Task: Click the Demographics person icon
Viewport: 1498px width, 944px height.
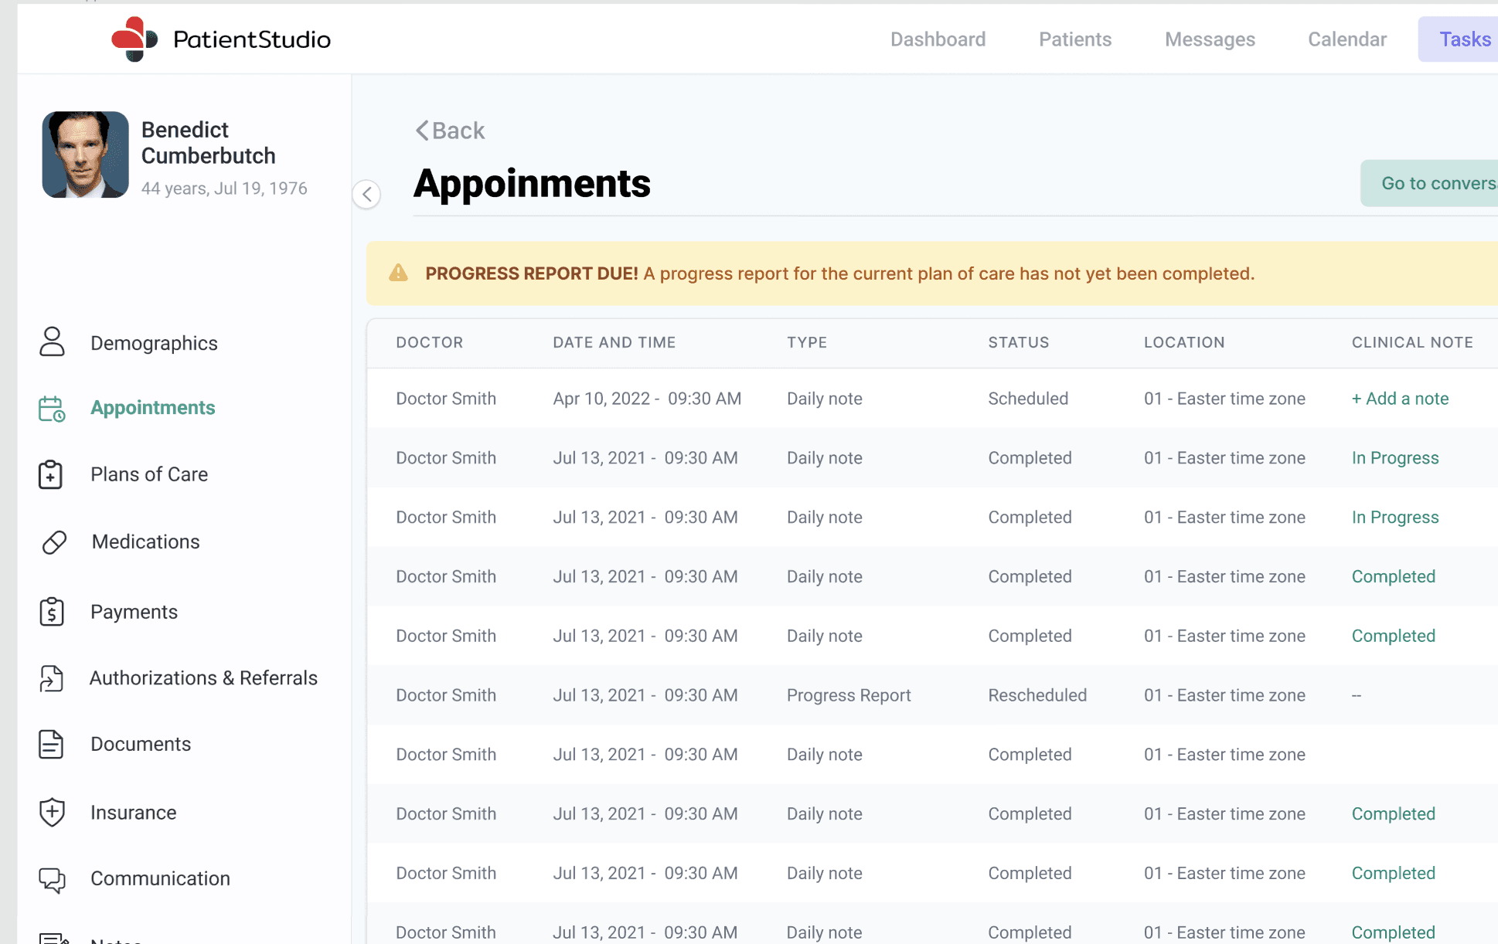Action: [x=52, y=341]
